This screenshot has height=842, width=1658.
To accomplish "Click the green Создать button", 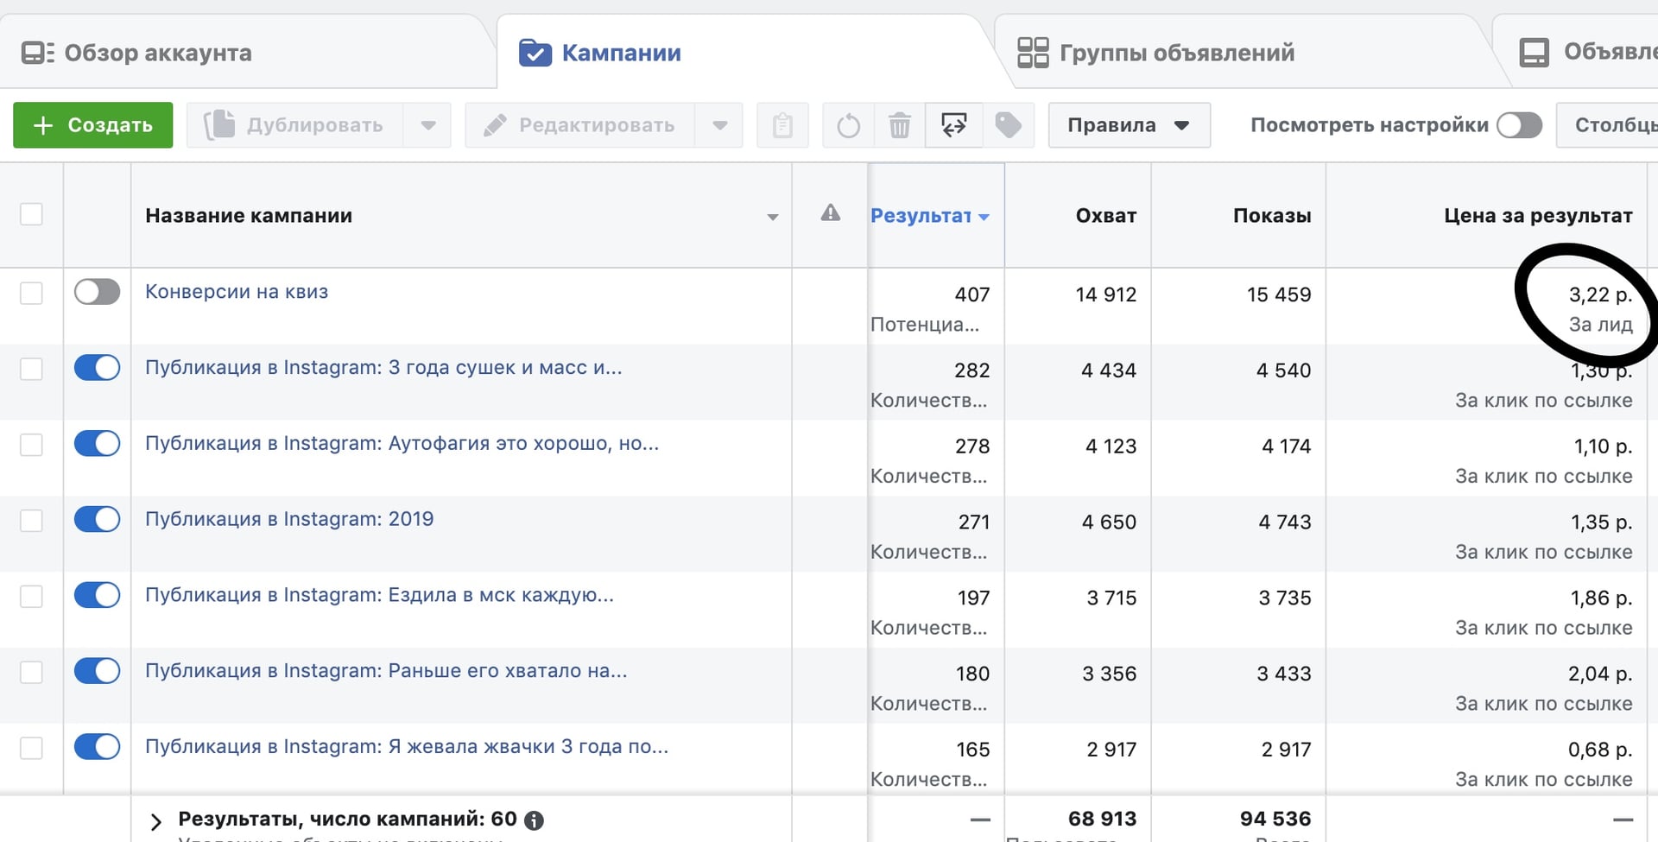I will point(93,125).
